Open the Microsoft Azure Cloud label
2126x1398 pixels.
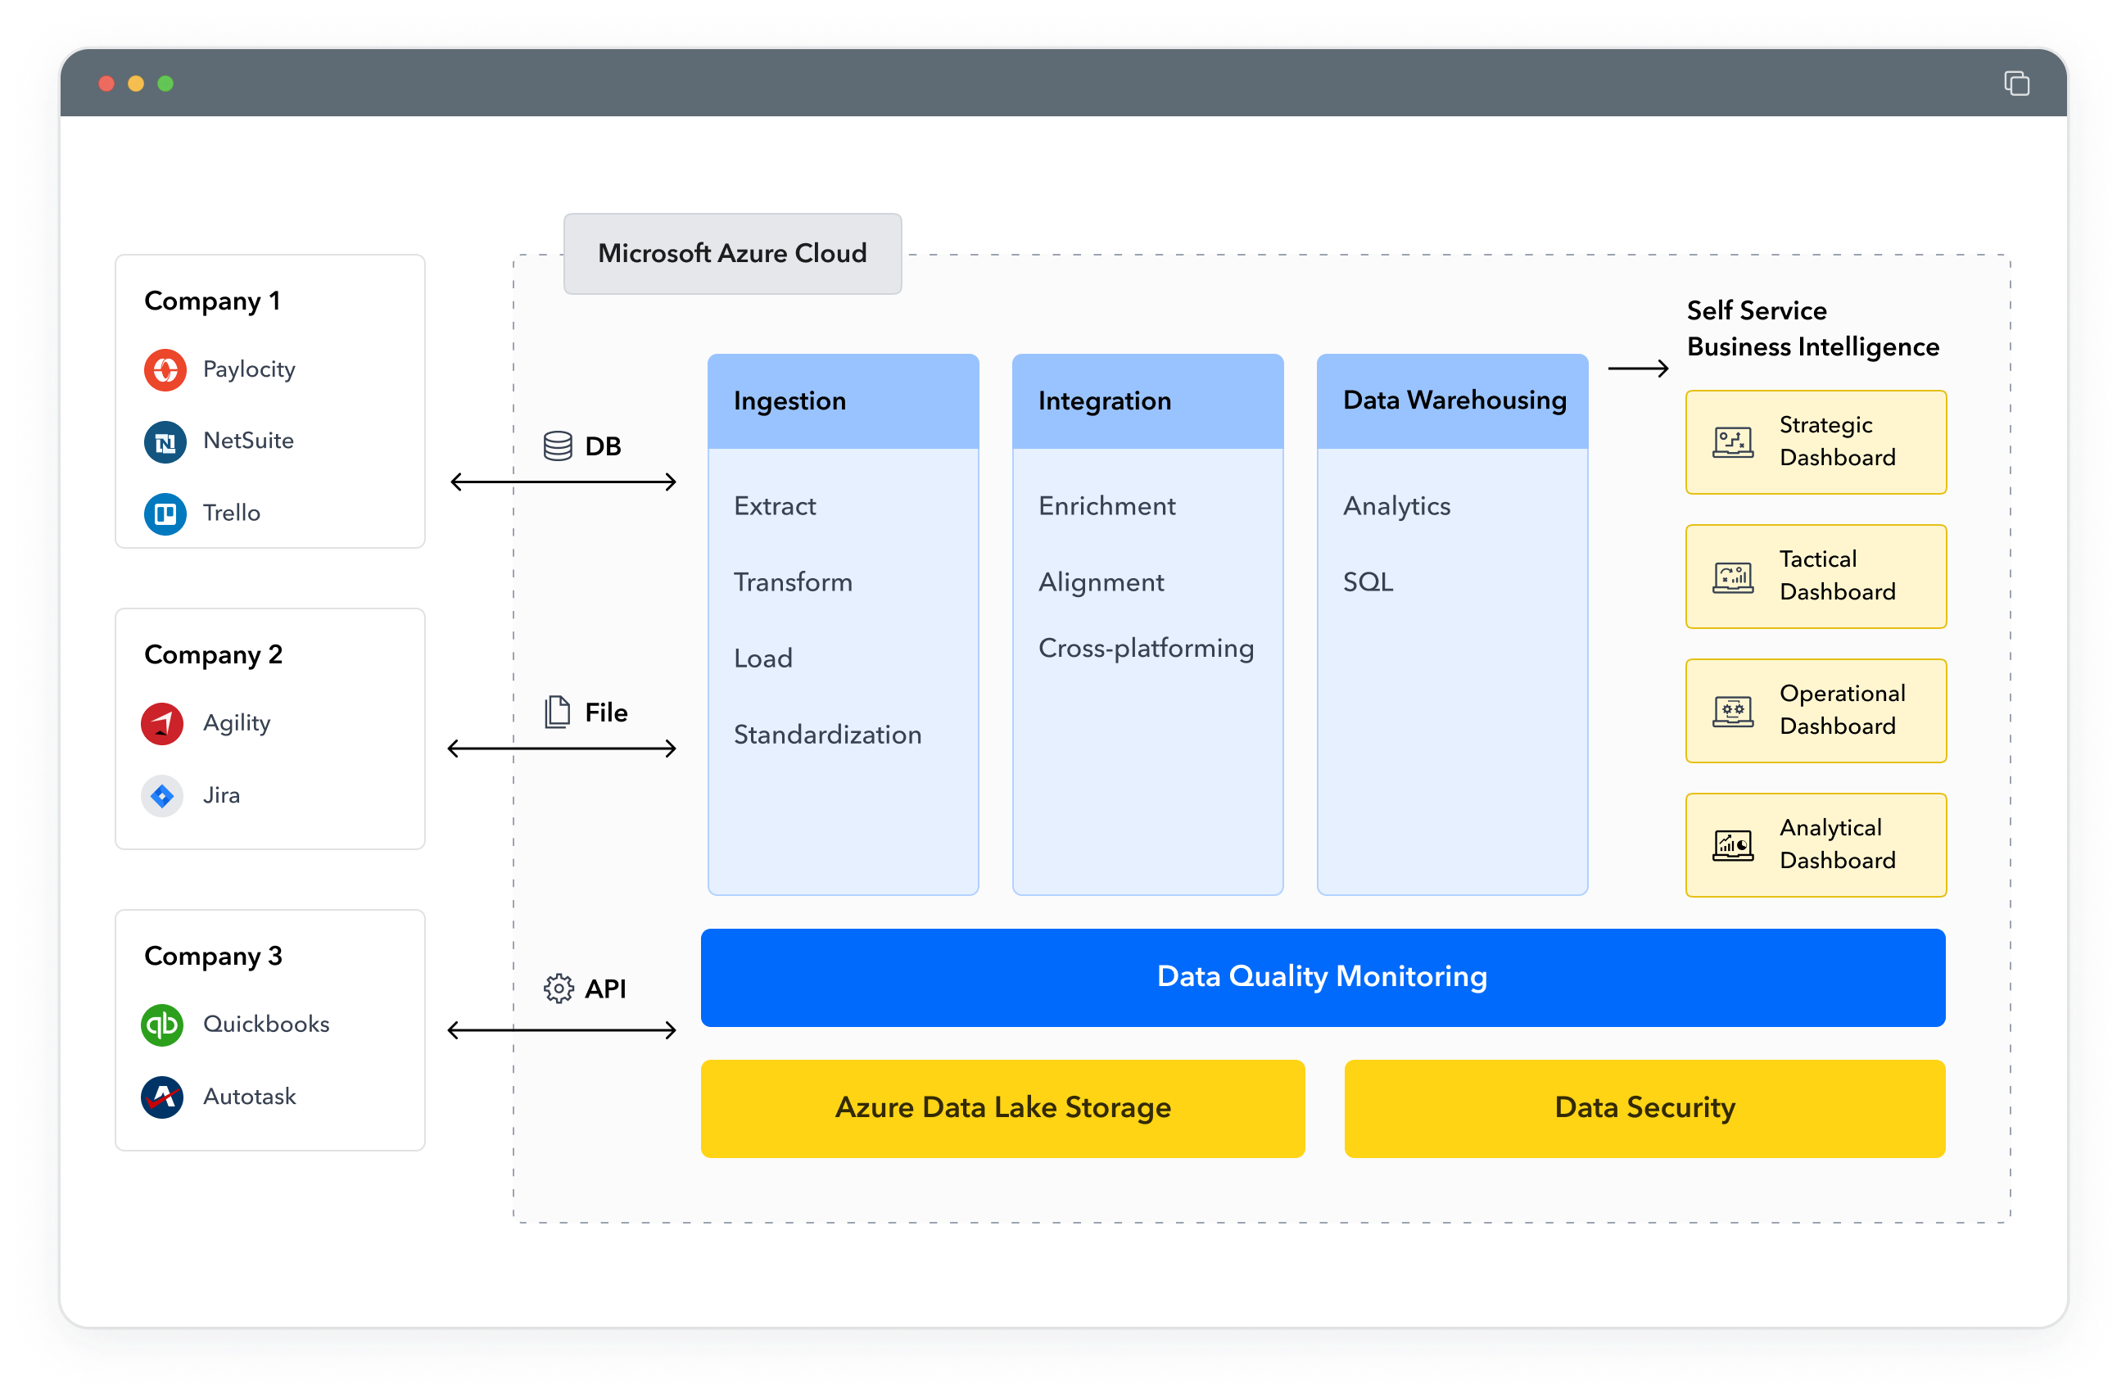(731, 254)
